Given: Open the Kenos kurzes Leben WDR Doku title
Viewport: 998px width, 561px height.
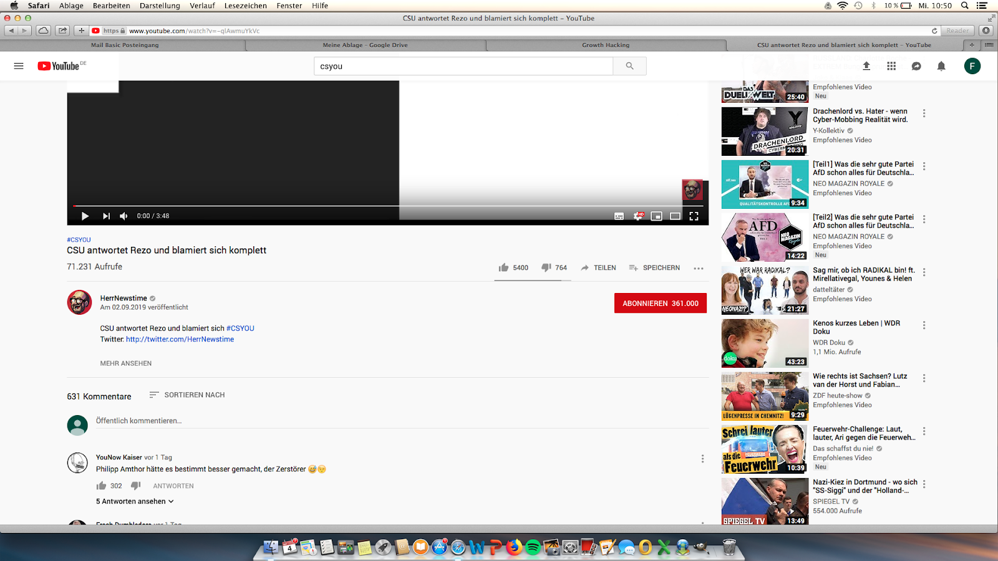Looking at the screenshot, I should tap(856, 327).
